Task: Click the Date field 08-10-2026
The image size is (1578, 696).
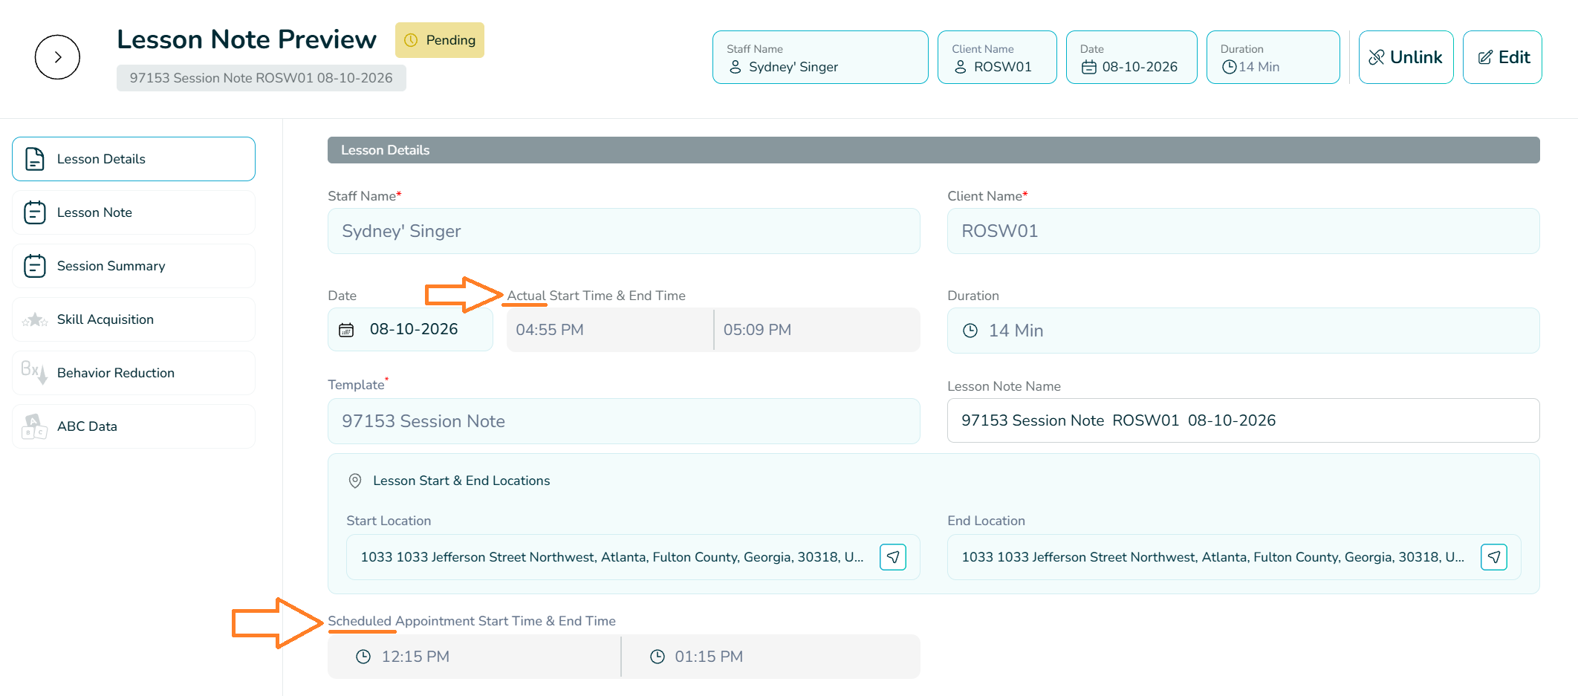Action: click(x=410, y=330)
